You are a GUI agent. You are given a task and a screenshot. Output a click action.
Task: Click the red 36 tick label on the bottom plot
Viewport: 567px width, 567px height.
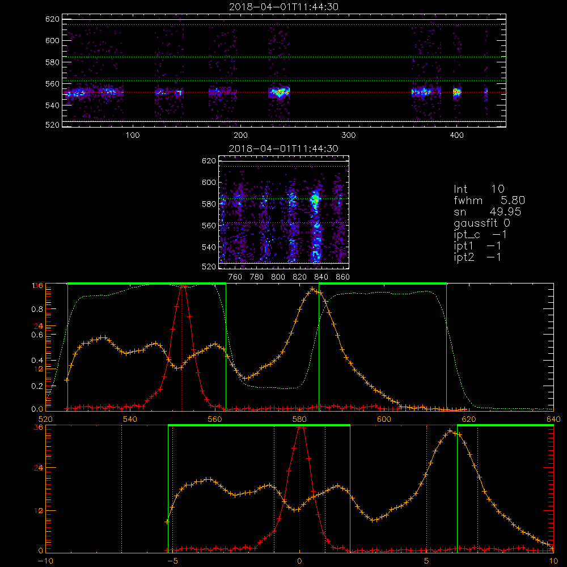pos(39,427)
